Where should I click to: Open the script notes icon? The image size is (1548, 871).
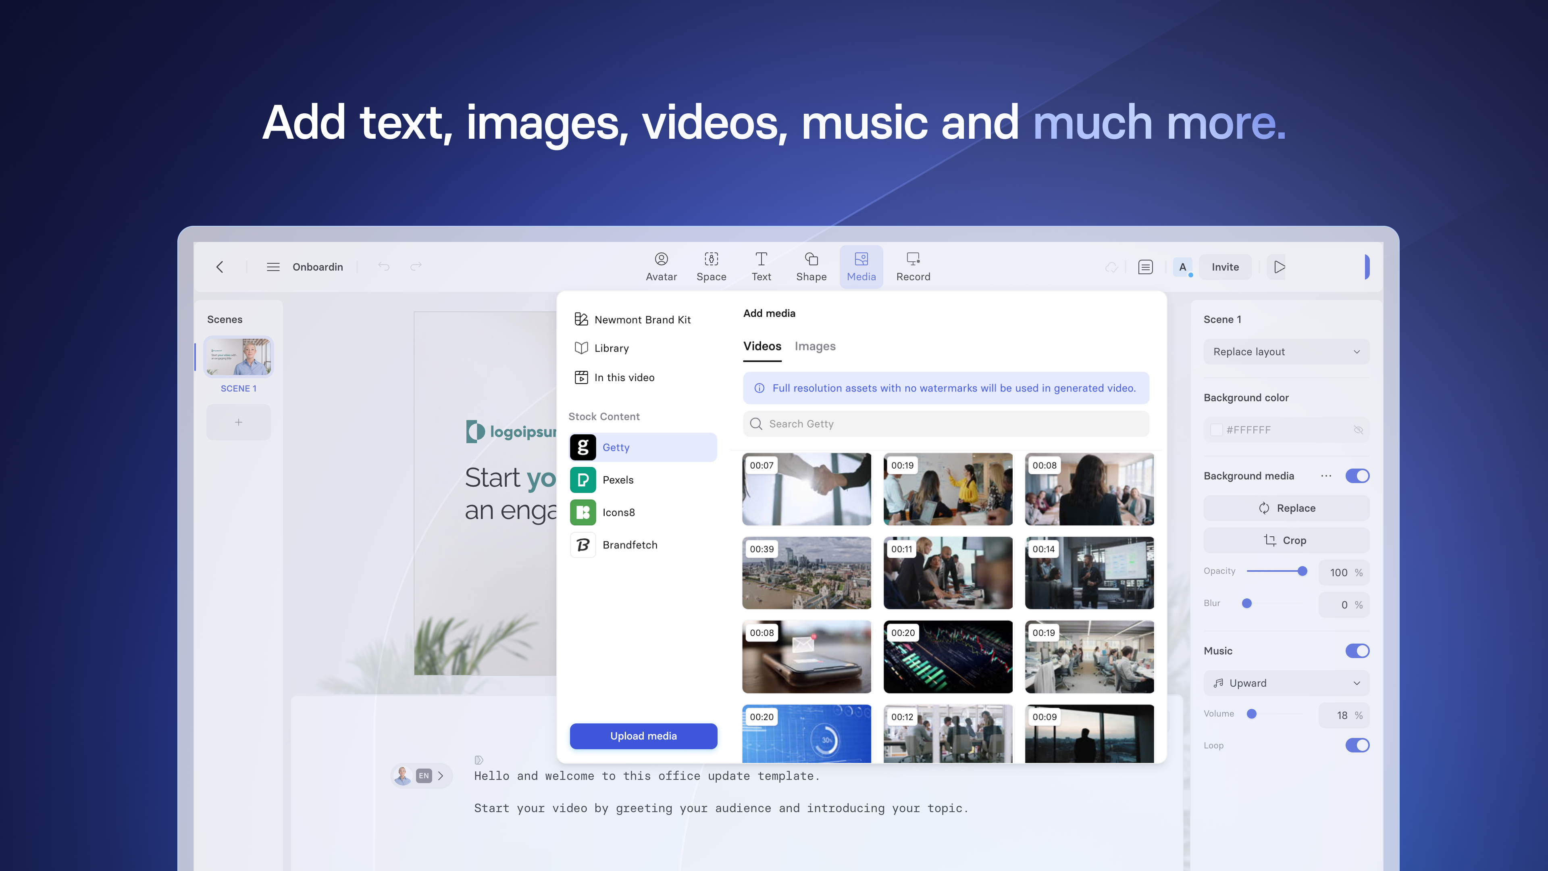coord(1145,267)
